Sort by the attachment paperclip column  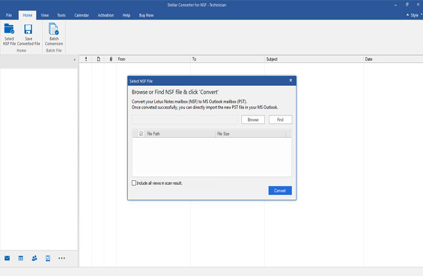click(x=111, y=59)
